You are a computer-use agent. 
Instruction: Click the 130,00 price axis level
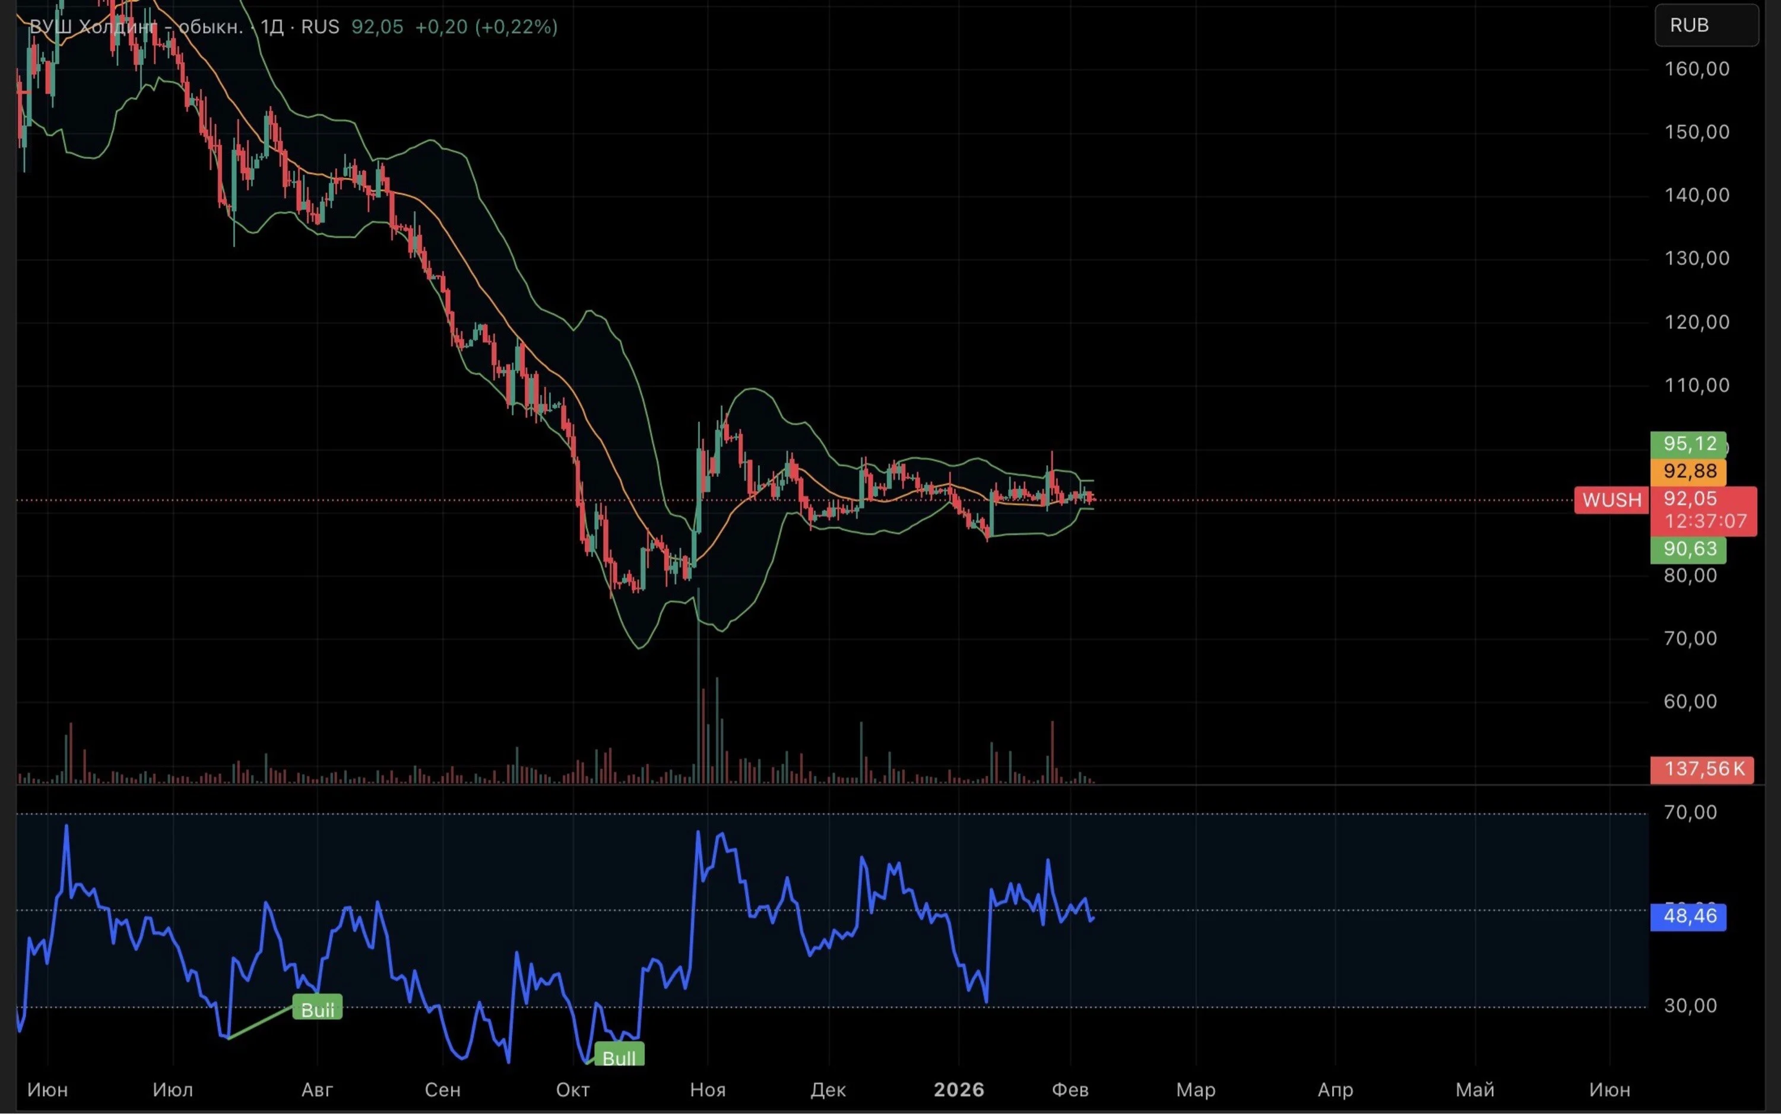pos(1697,259)
